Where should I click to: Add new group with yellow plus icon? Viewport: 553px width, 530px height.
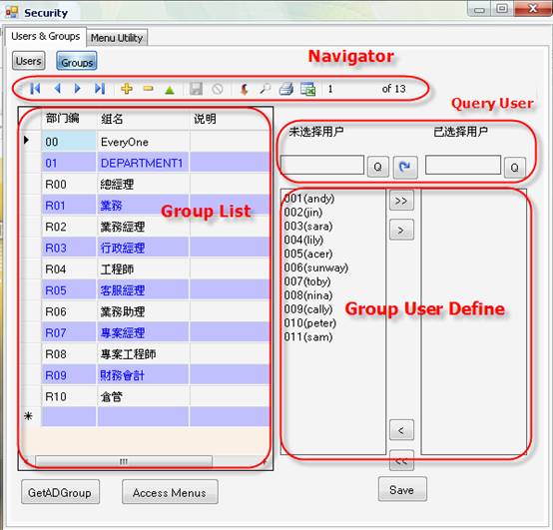click(x=127, y=89)
